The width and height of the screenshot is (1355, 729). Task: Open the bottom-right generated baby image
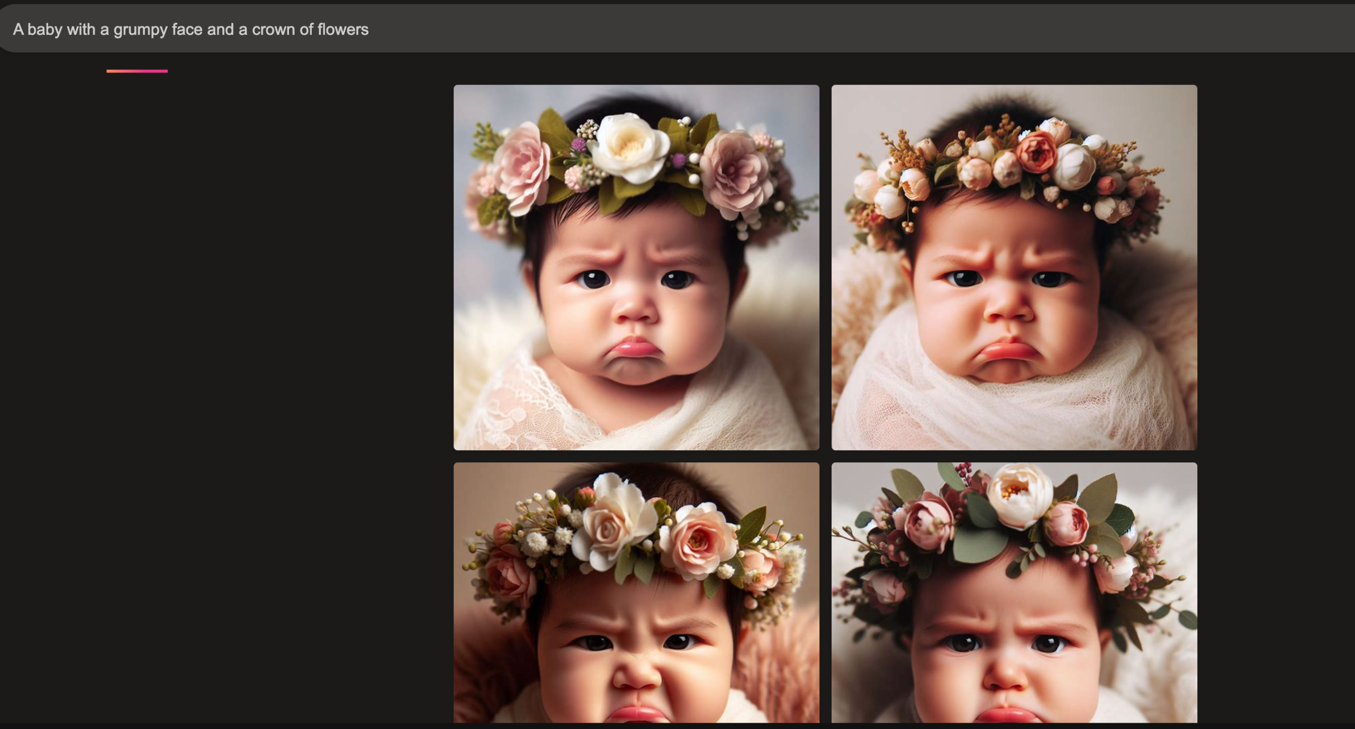[x=1014, y=593]
